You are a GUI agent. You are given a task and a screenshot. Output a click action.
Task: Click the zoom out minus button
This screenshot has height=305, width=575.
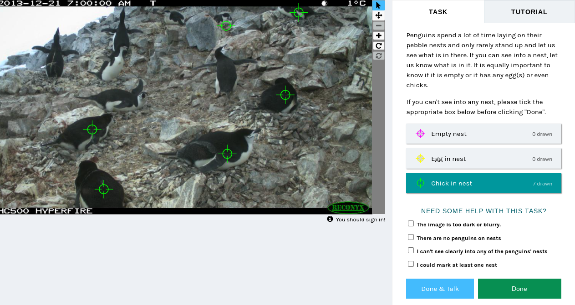378,25
